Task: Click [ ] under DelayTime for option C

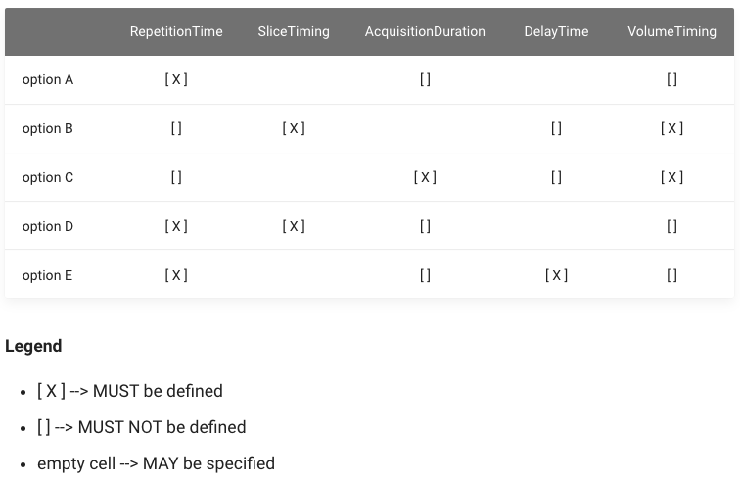Action: click(556, 177)
